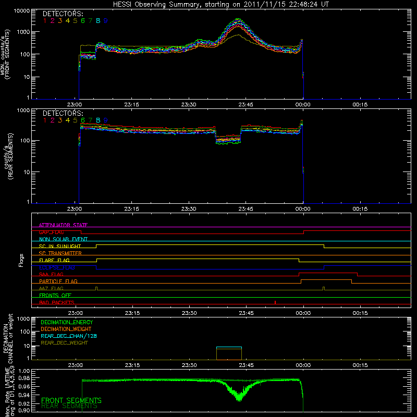Click 10000 y-axis label on front segments plot
This screenshot has width=417, height=417.
tap(22, 11)
